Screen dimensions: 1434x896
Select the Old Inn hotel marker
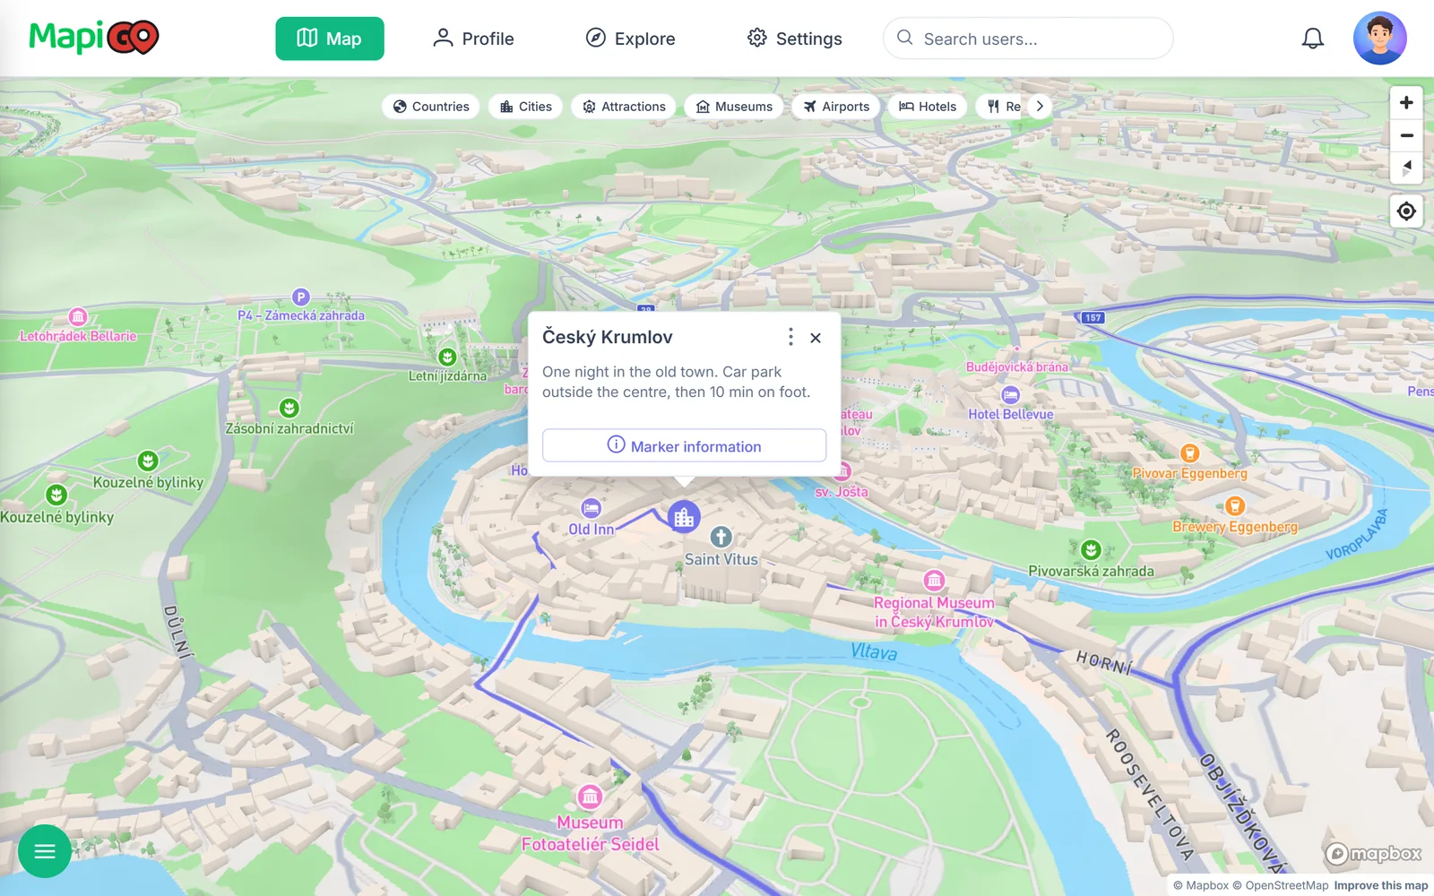coord(591,508)
